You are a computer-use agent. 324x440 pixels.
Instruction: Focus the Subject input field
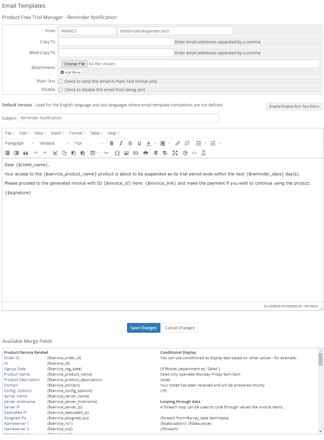click(x=119, y=118)
